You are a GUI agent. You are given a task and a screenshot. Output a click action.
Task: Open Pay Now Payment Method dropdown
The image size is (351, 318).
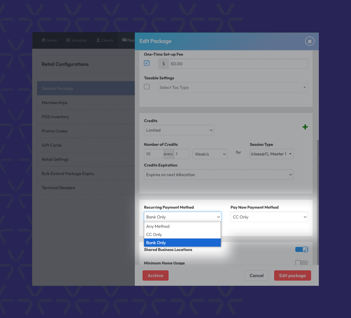point(269,217)
